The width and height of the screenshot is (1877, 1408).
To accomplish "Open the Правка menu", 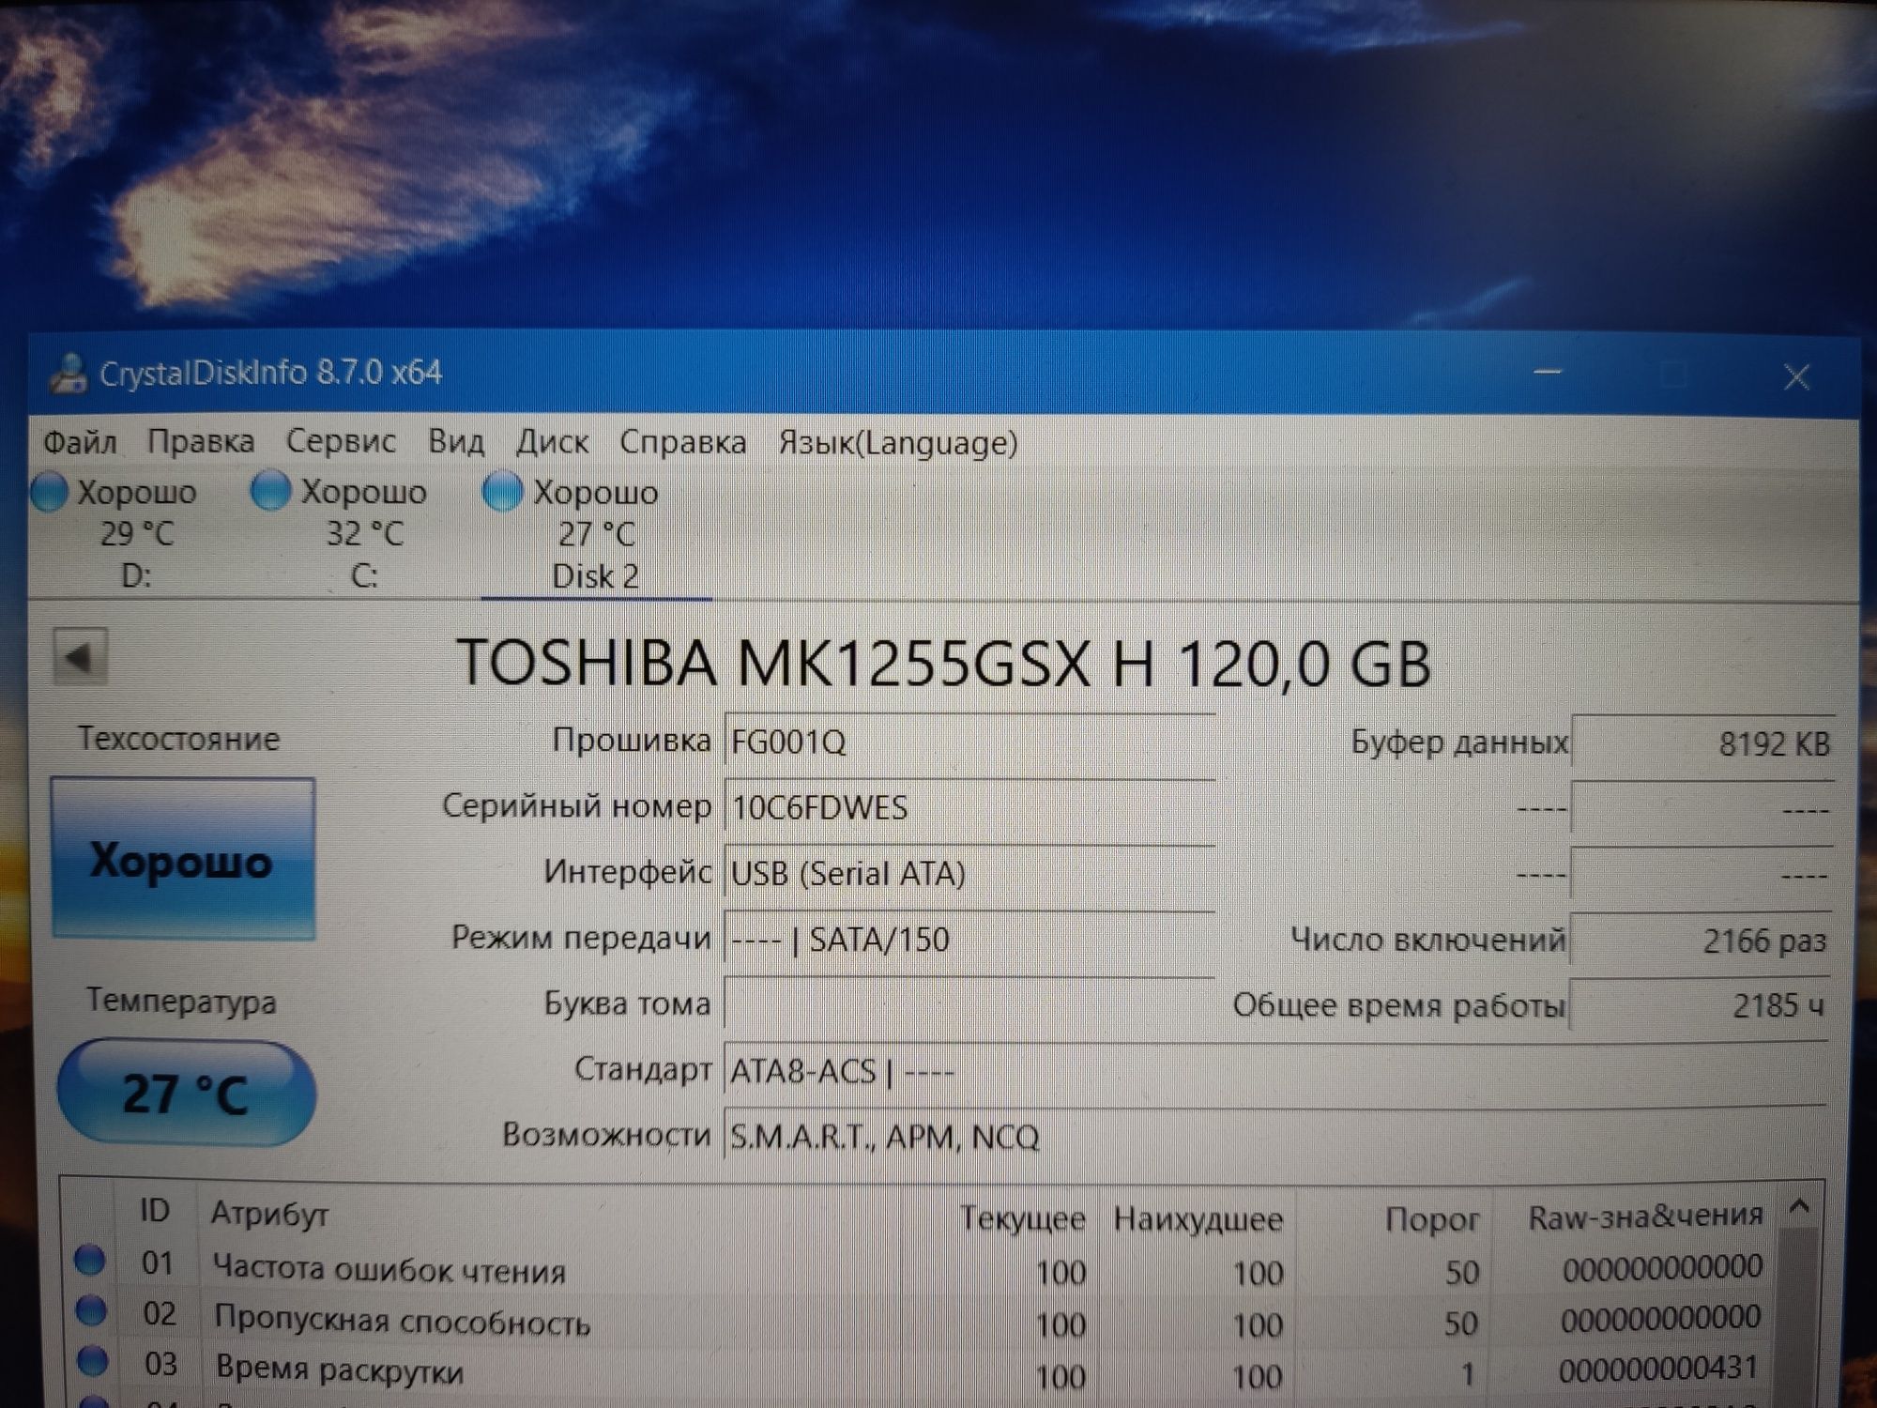I will click(200, 441).
